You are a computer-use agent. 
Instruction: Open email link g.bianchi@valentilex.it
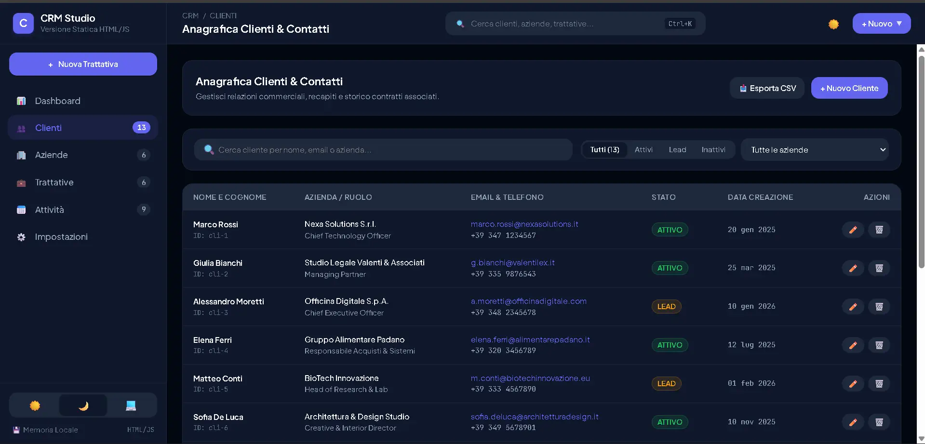(x=513, y=262)
